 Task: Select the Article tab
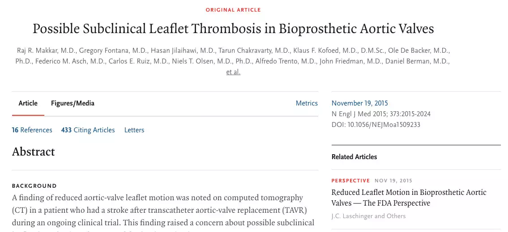click(x=28, y=103)
